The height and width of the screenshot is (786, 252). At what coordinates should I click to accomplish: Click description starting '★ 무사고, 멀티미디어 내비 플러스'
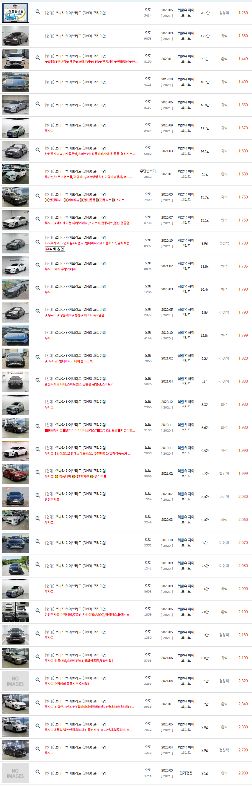point(69,361)
